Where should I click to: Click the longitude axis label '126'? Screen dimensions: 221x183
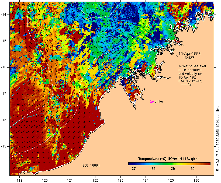coord(196,180)
